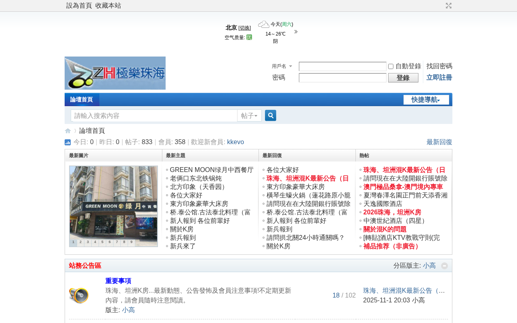The height and width of the screenshot is (323, 517).
Task: Click the home icon in breadcrumb
Action: pos(68,131)
